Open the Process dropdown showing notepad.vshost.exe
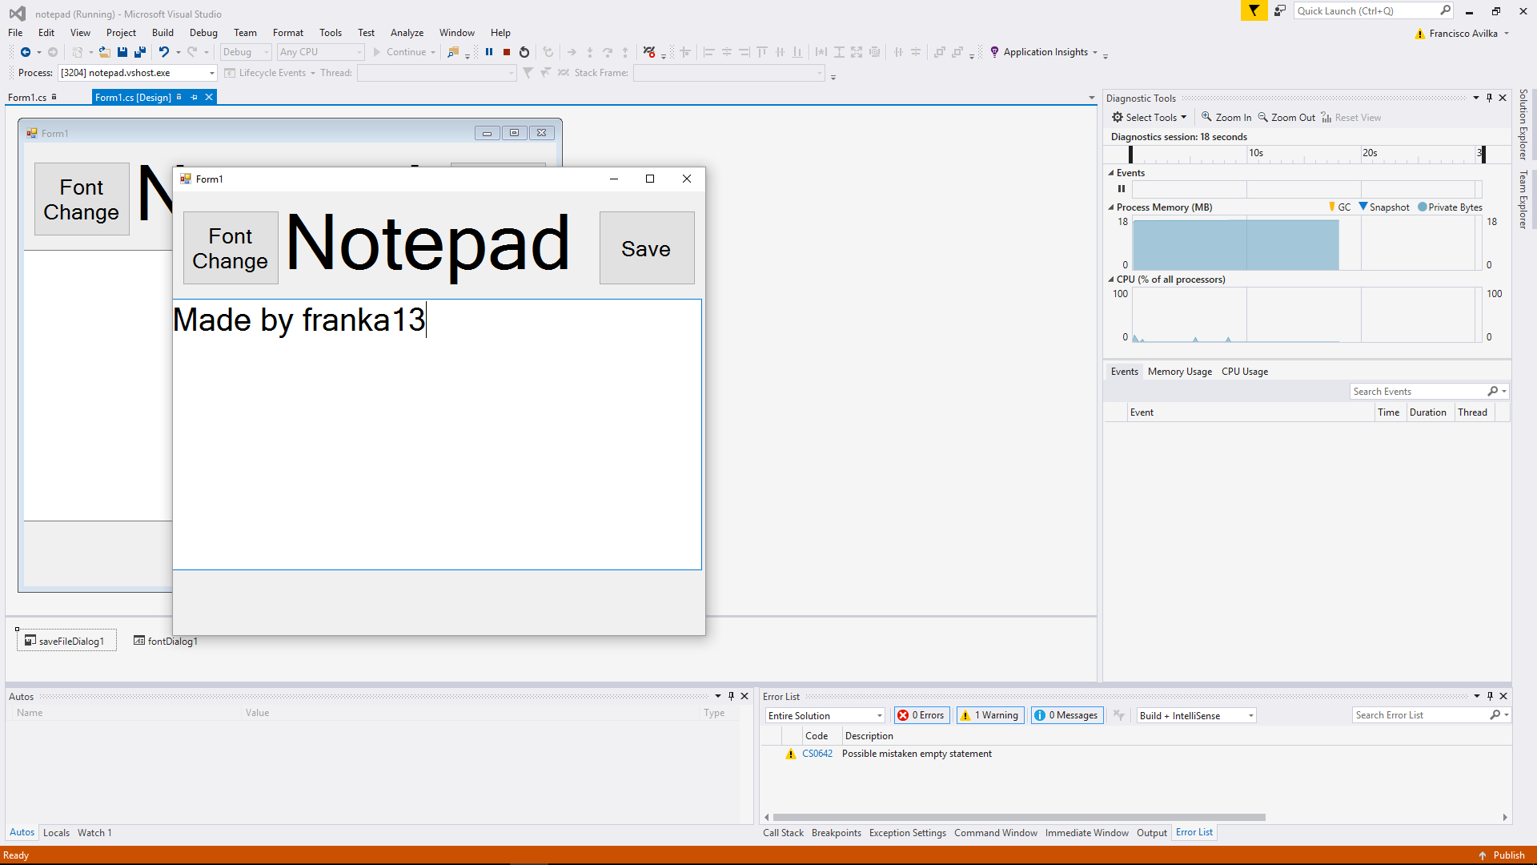Screen dimensions: 1537x865 click(x=210, y=72)
